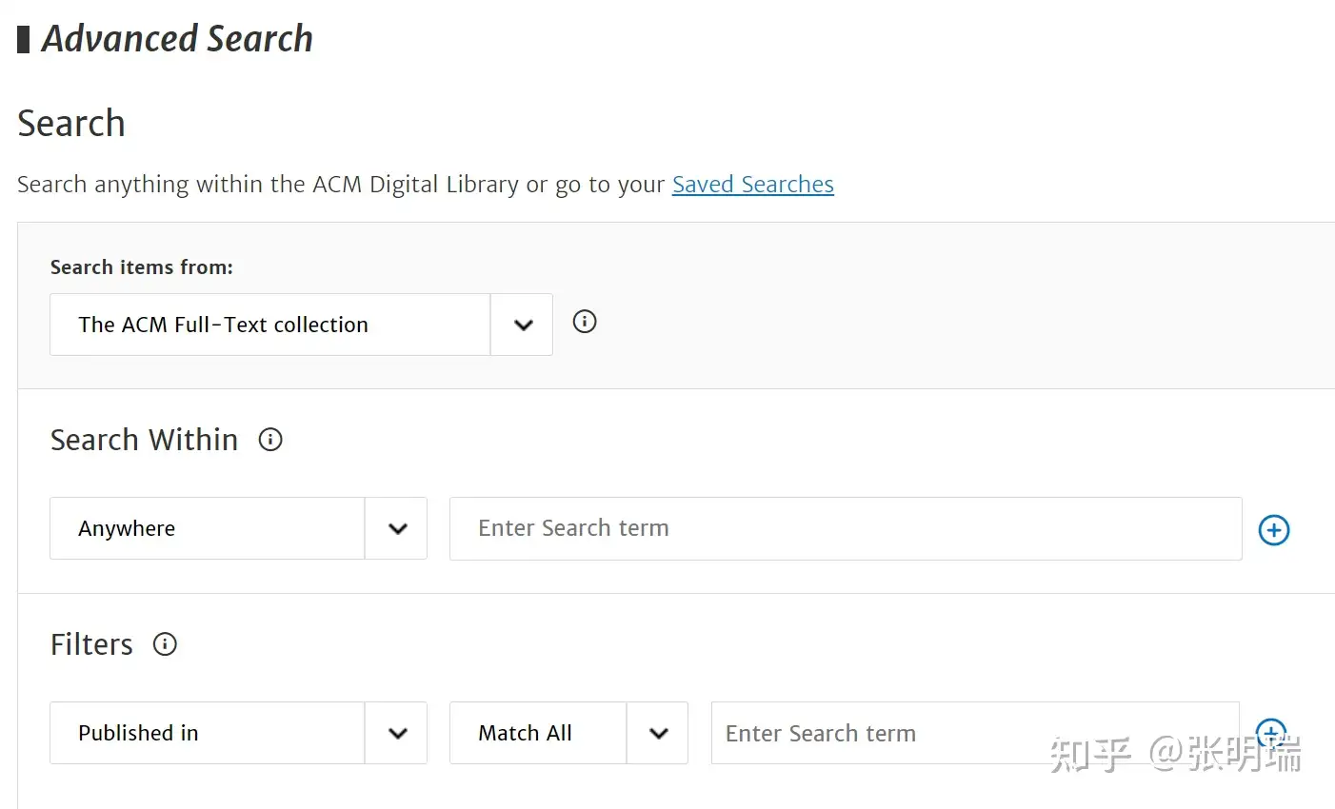Click the 'Advanced Search' page title
The width and height of the screenshot is (1335, 809).
coord(177,39)
